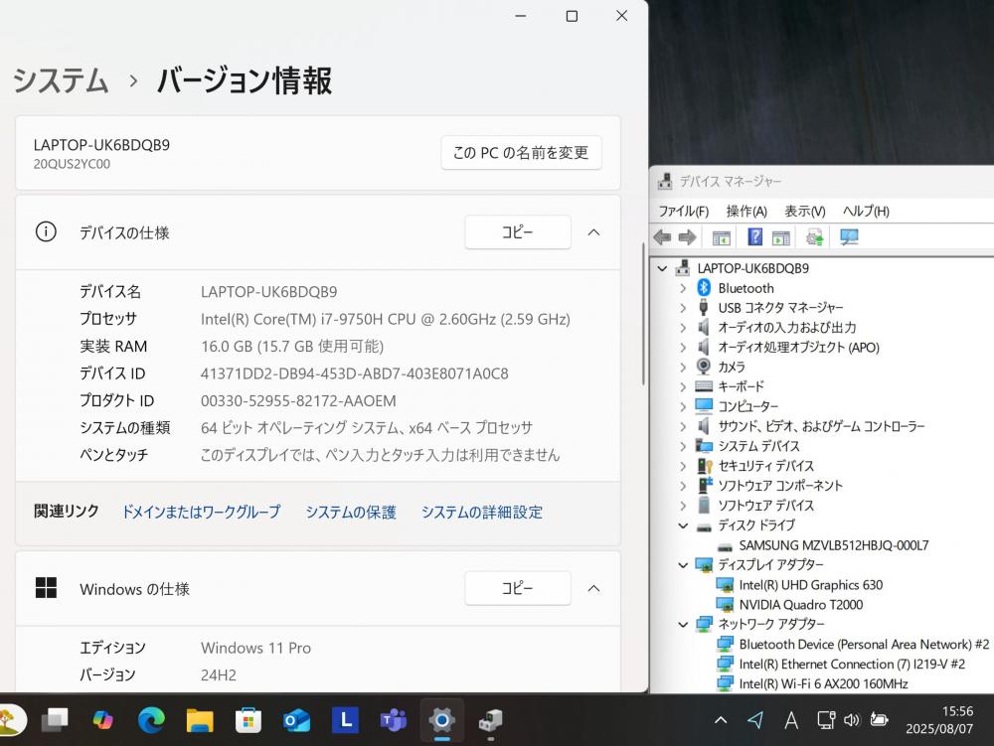This screenshot has width=994, height=746.
Task: Collapse ディスプレイ アダプター node
Action: [x=683, y=565]
